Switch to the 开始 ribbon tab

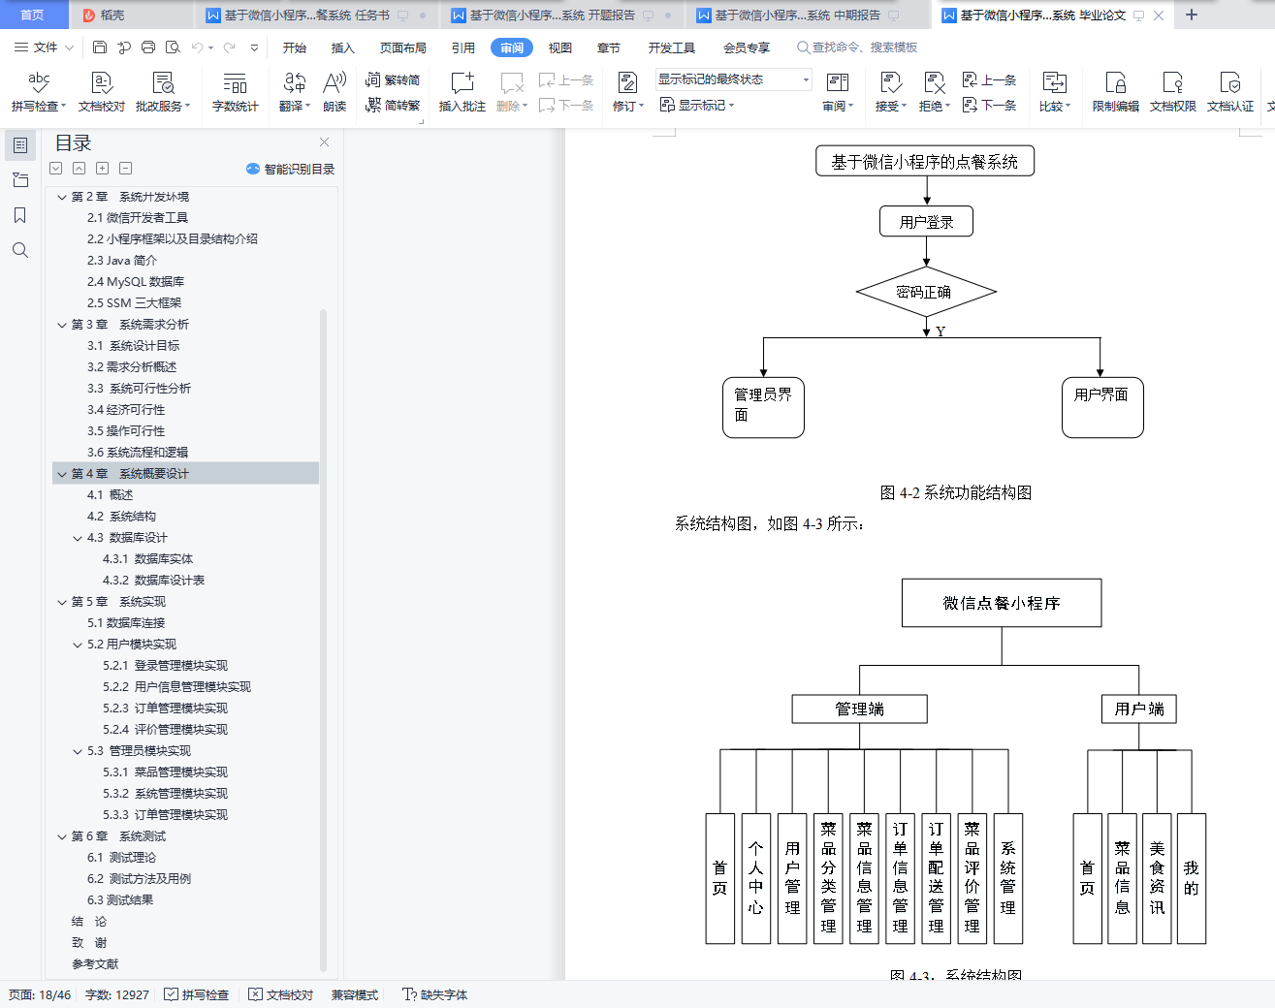click(295, 47)
